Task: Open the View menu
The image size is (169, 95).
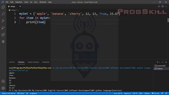Action: click(x=26, y=2)
